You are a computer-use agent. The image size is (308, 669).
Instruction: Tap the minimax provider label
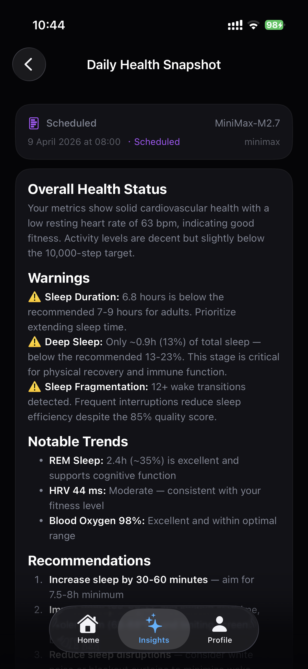(262, 142)
